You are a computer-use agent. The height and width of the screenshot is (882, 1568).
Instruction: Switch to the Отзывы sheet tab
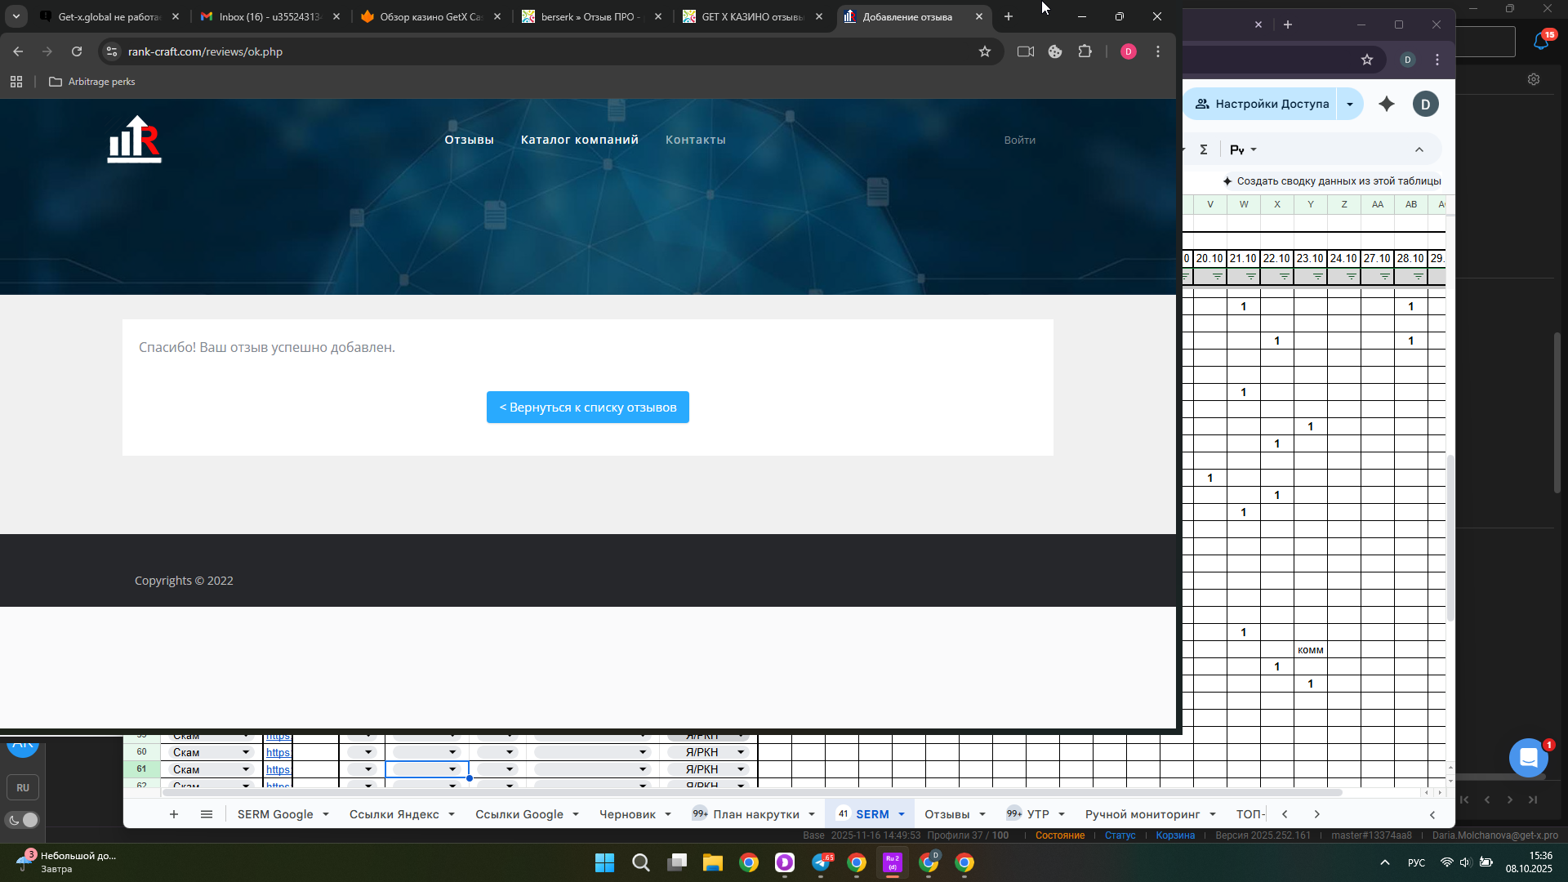(x=947, y=814)
